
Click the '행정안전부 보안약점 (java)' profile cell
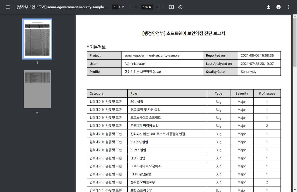pos(162,72)
